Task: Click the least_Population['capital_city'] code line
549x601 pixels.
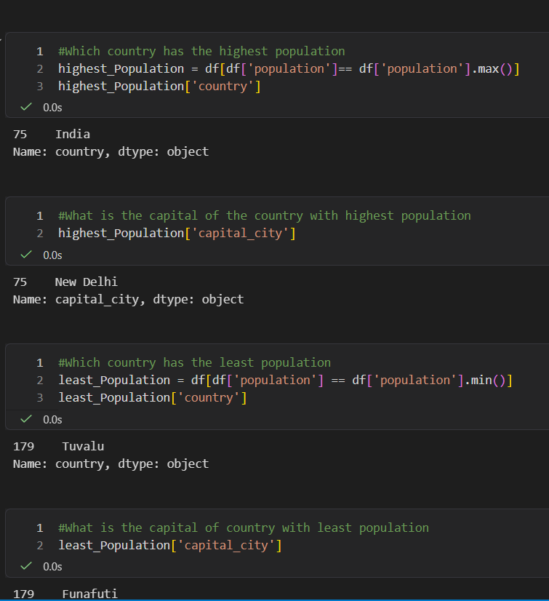Action: (169, 545)
